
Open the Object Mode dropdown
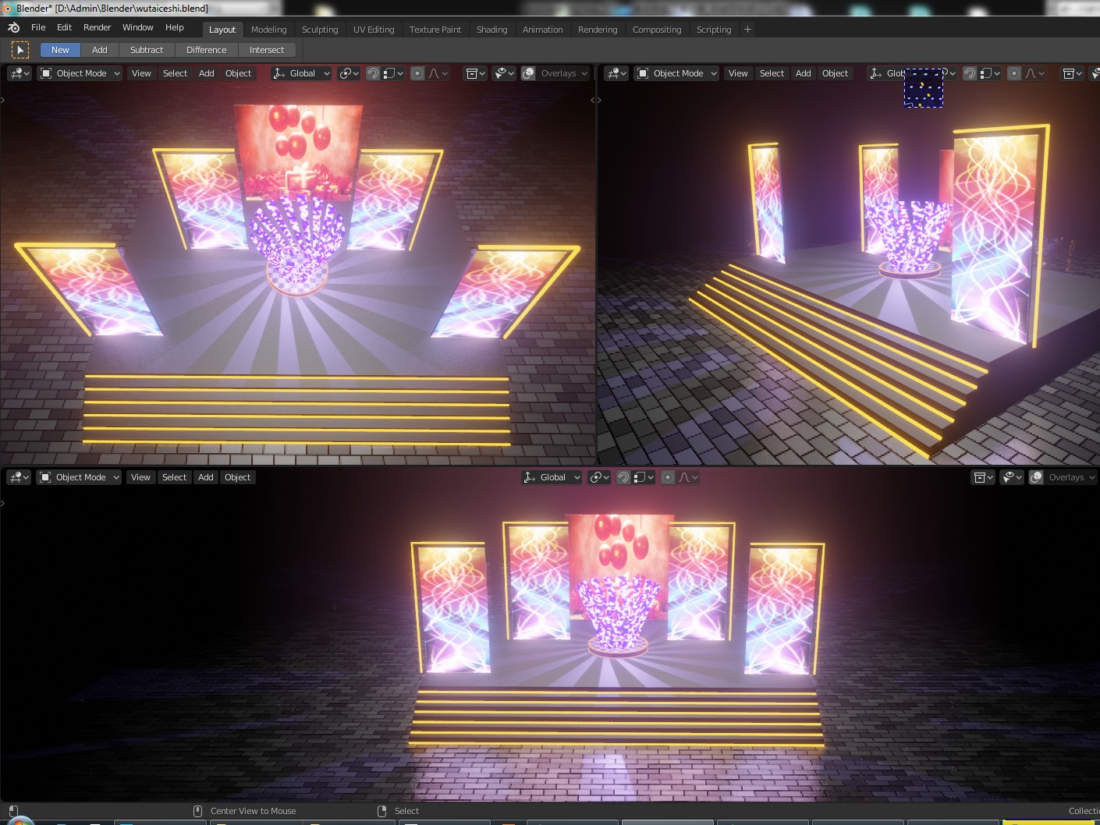pos(78,73)
